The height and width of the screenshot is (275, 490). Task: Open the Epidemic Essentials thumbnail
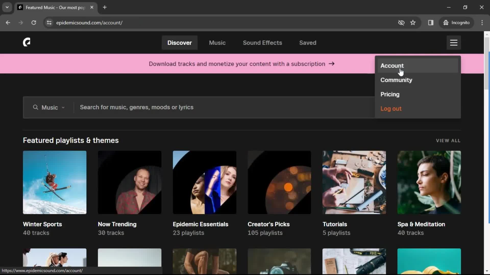pos(204,182)
